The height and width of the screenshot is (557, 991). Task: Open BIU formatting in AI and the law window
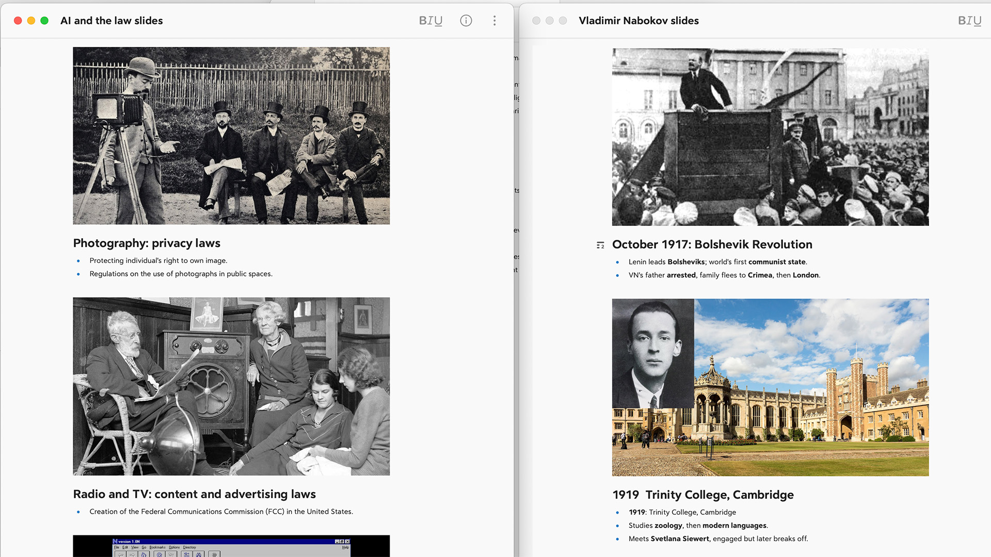point(430,21)
